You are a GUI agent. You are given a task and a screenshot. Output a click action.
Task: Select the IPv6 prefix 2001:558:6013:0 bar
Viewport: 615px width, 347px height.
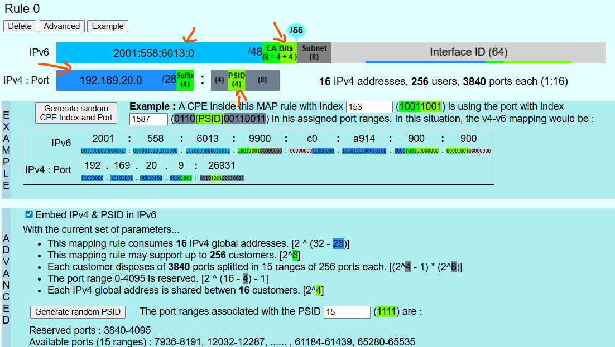pos(153,53)
